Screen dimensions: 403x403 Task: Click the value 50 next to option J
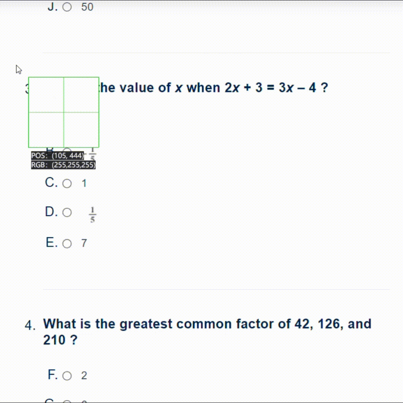[87, 6]
